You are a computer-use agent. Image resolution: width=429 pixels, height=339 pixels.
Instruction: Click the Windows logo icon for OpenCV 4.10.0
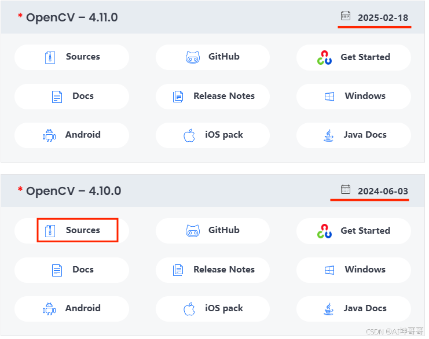pos(329,270)
